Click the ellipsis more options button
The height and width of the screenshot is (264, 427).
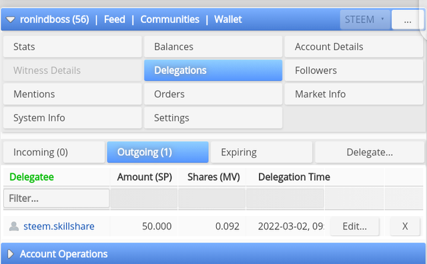(x=408, y=19)
